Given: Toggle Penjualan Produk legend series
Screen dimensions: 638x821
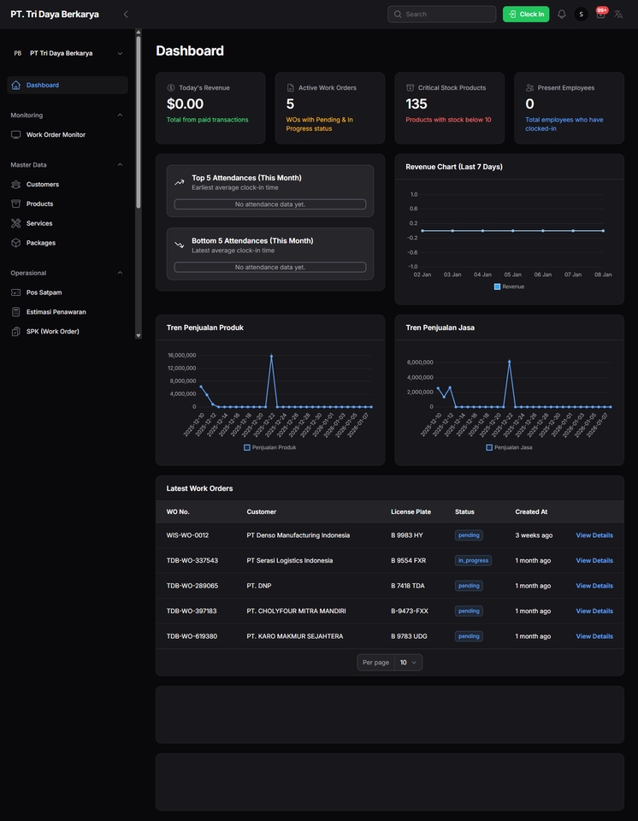Looking at the screenshot, I should (269, 447).
